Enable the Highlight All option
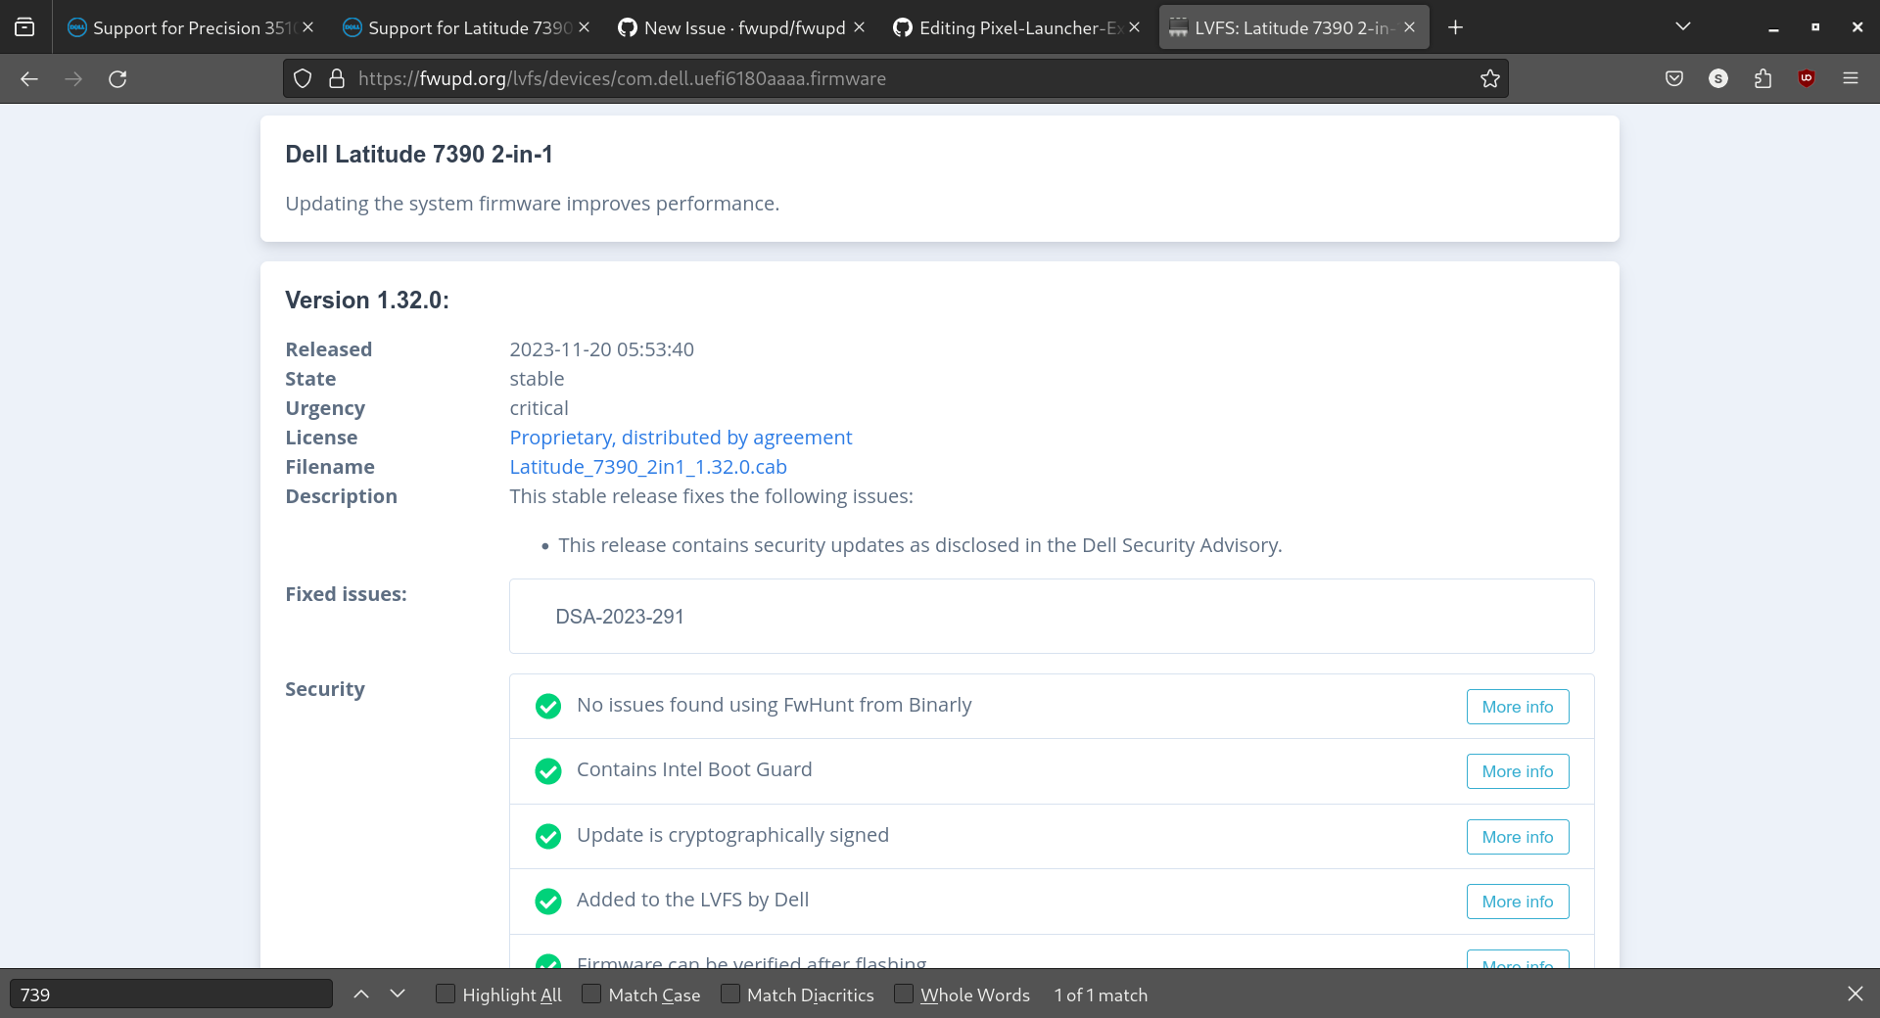Viewport: 1880px width, 1018px height. 446,994
